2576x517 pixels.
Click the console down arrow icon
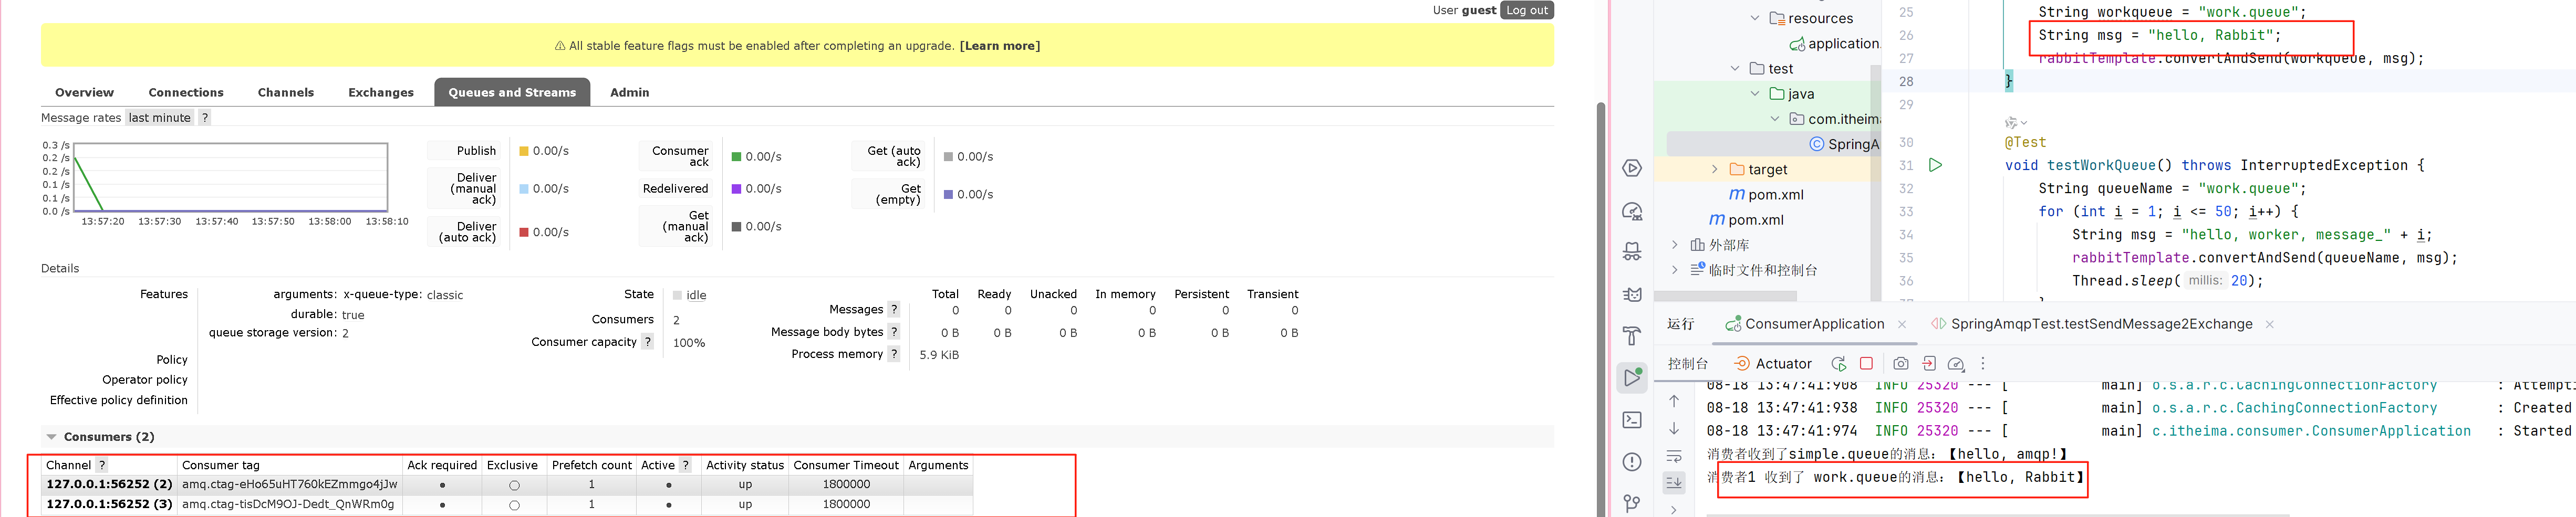pyautogui.click(x=1674, y=428)
